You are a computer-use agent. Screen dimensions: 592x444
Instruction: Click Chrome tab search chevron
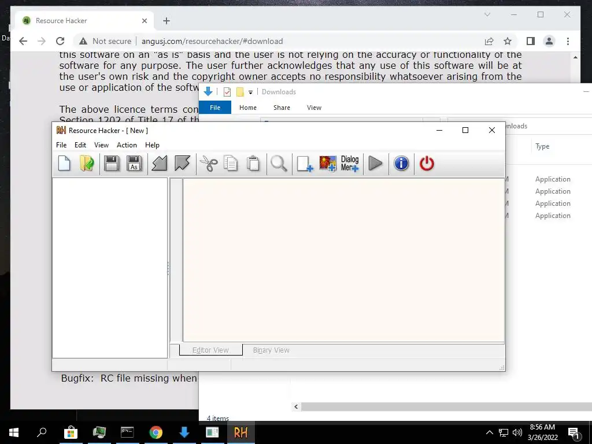coord(487,14)
